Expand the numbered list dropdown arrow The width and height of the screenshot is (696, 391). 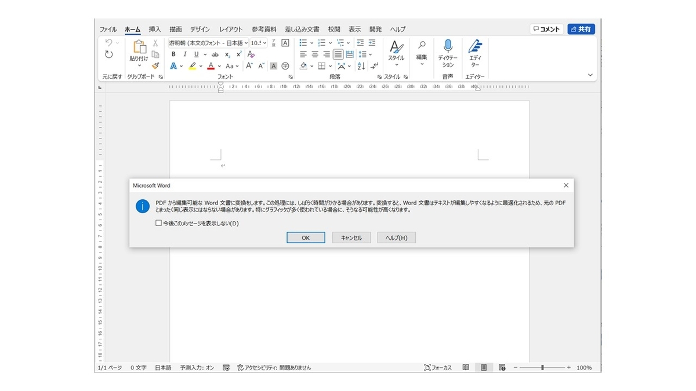tap(331, 43)
